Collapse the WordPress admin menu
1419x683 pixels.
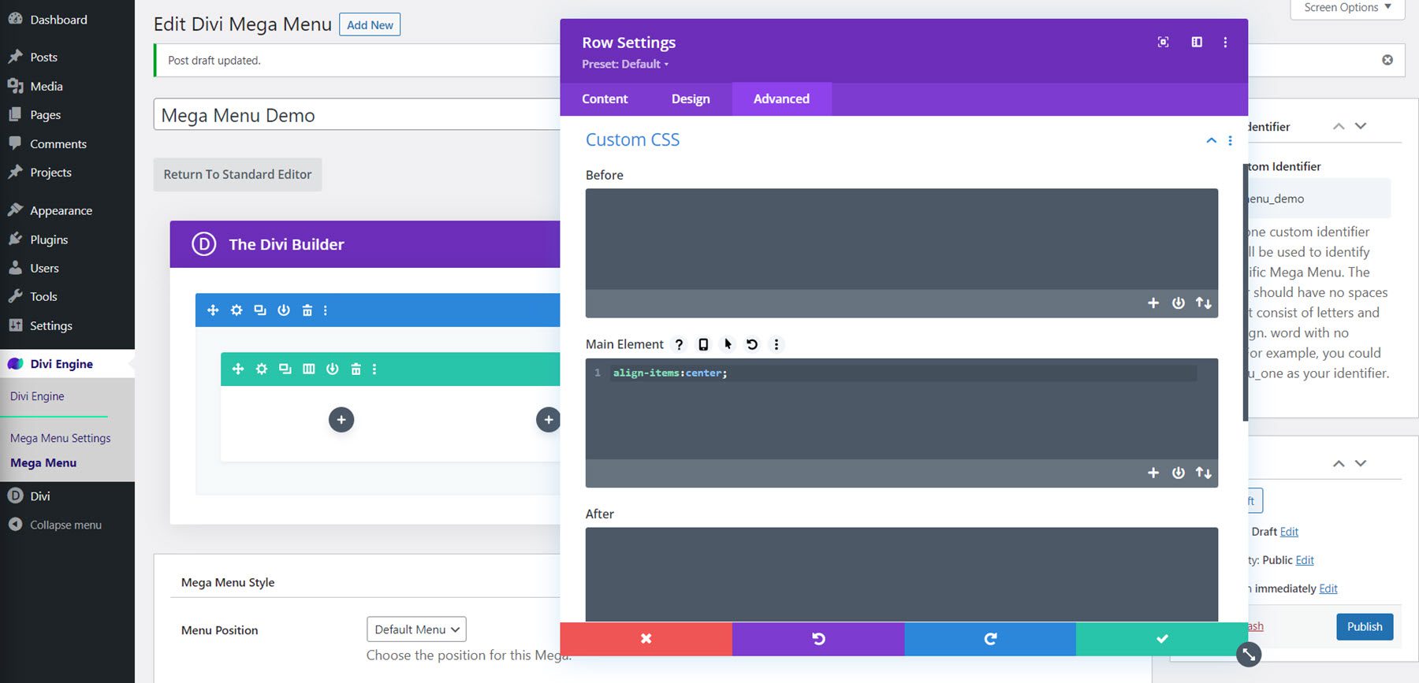[x=55, y=525]
